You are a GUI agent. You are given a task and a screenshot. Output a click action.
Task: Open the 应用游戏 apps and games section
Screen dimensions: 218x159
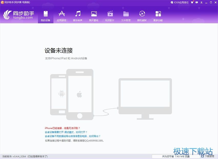(x=62, y=16)
